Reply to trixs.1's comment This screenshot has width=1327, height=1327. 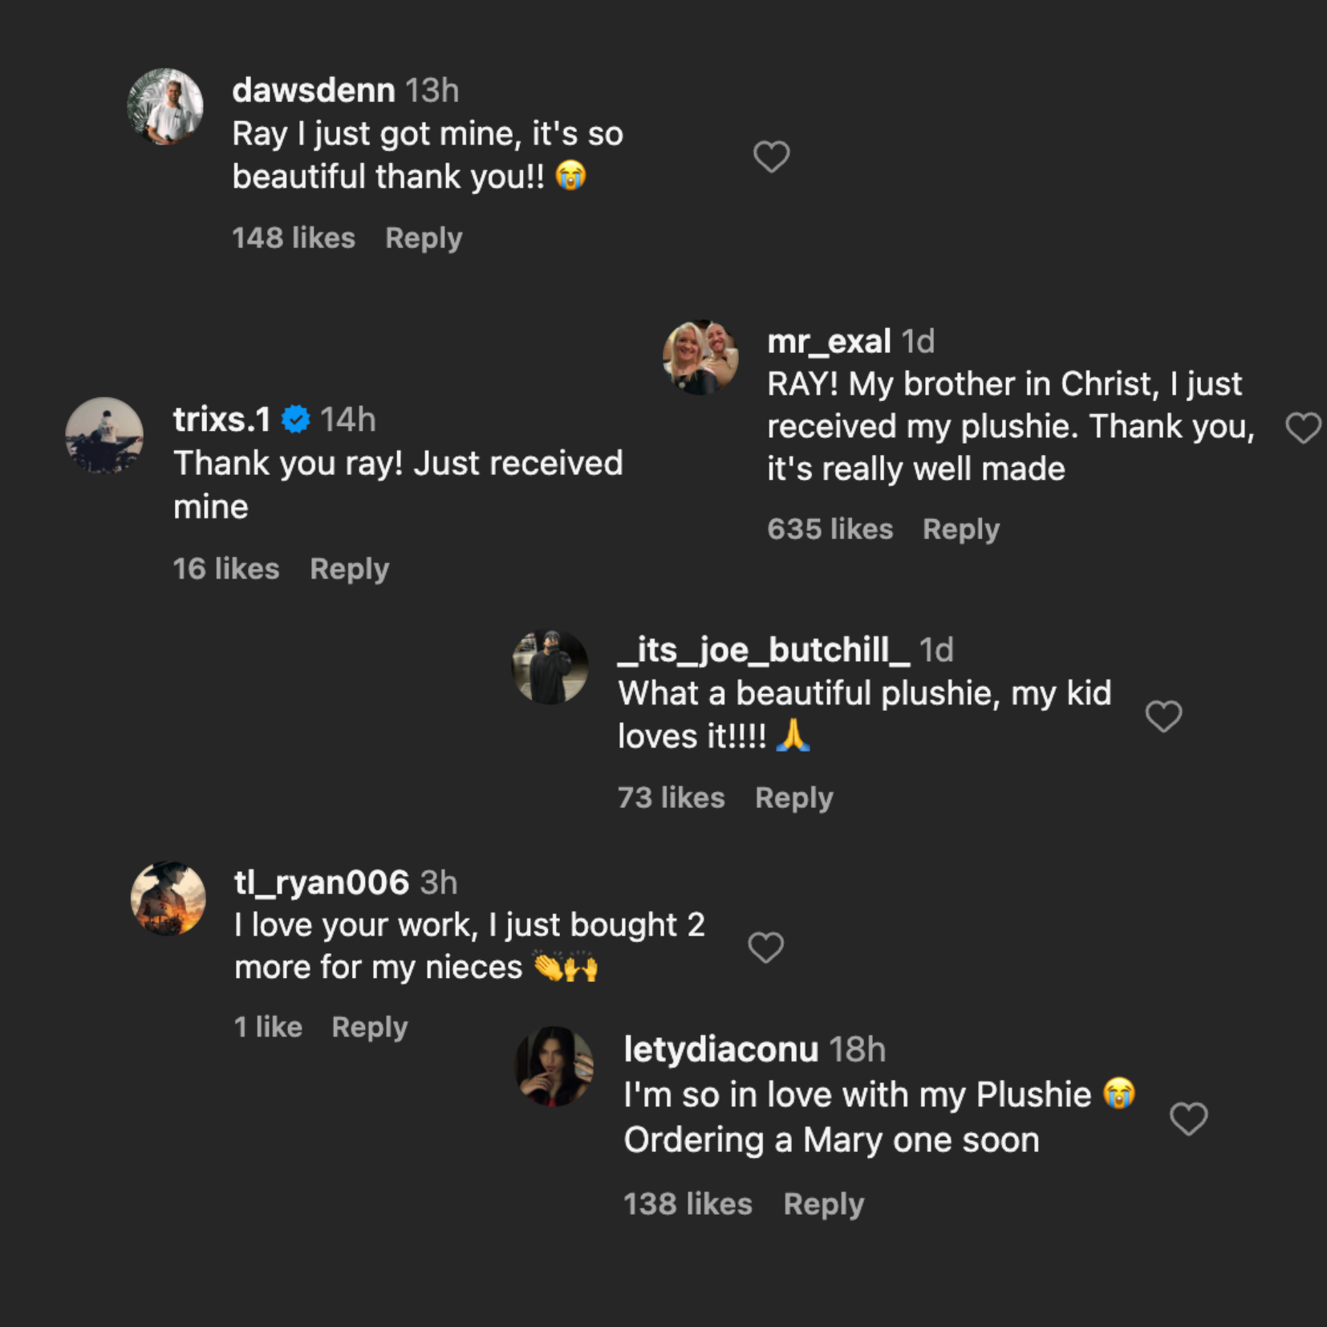(349, 569)
